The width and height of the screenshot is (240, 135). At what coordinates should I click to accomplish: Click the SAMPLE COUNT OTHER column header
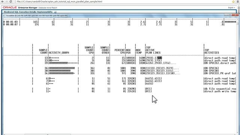point(105,50)
